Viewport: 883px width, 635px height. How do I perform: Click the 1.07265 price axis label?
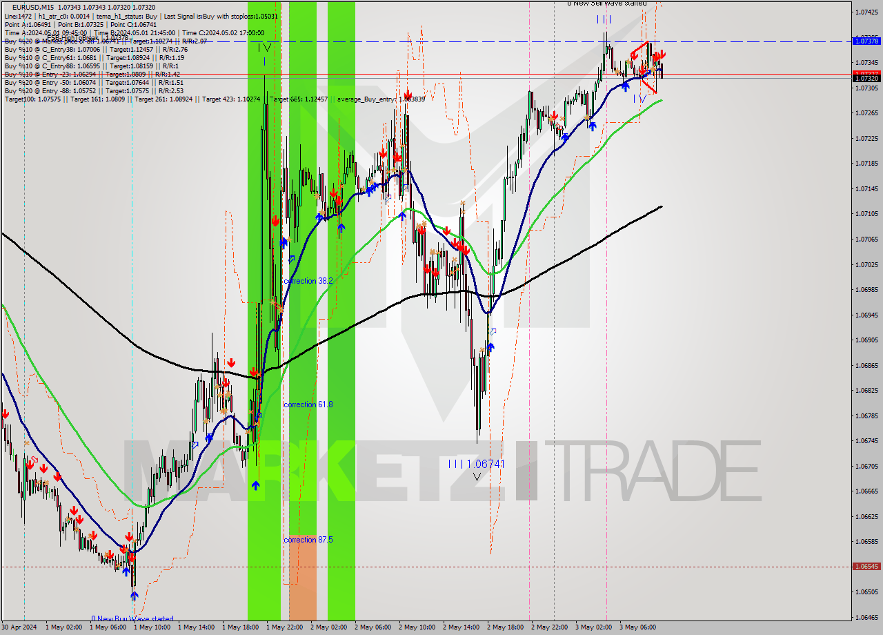point(866,113)
